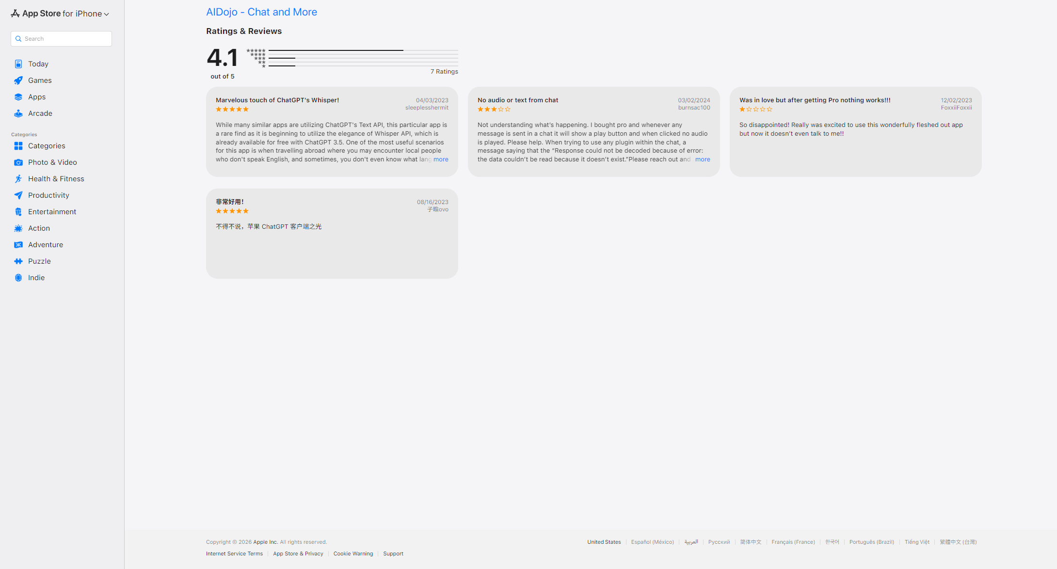Screen dimensions: 1057x569
Task: Click the Productivity paper plane icon
Action: pyautogui.click(x=18, y=195)
